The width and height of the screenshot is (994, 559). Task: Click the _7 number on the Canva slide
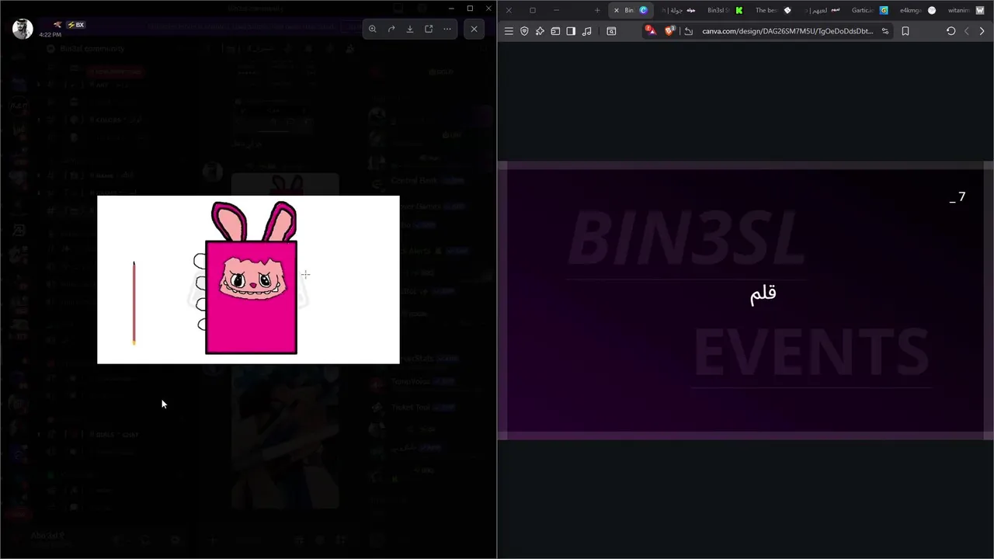958,197
